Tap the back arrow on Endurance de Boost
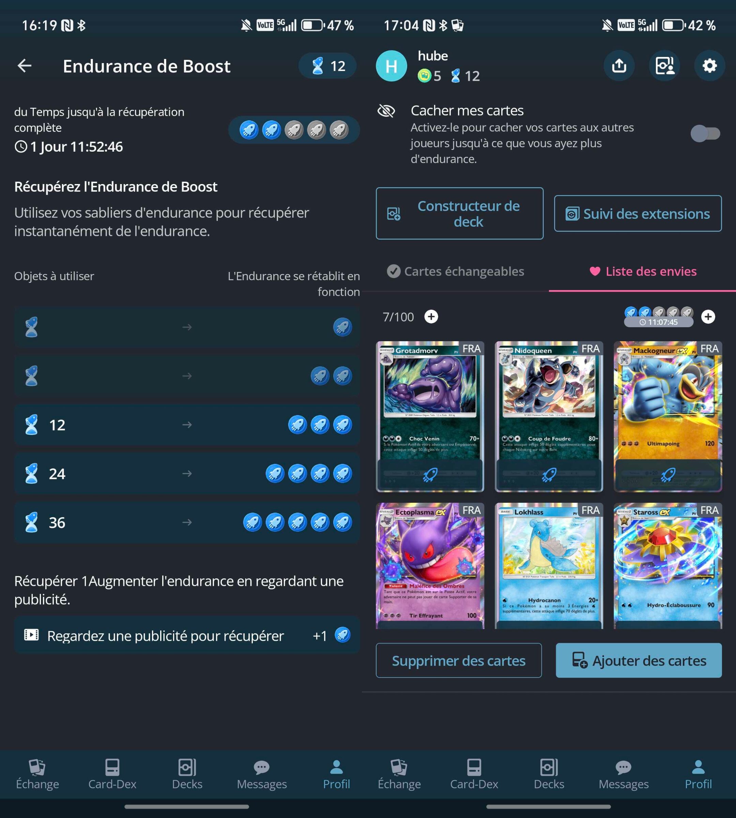Image resolution: width=736 pixels, height=818 pixels. (25, 65)
